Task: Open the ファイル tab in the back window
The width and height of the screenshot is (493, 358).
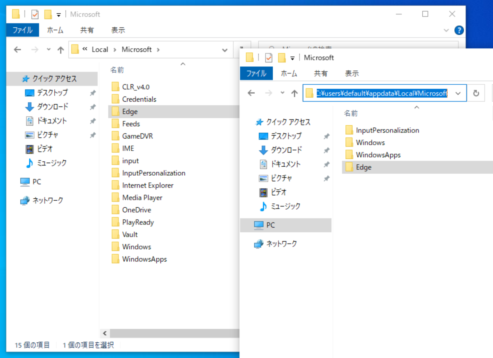Action: tap(23, 30)
